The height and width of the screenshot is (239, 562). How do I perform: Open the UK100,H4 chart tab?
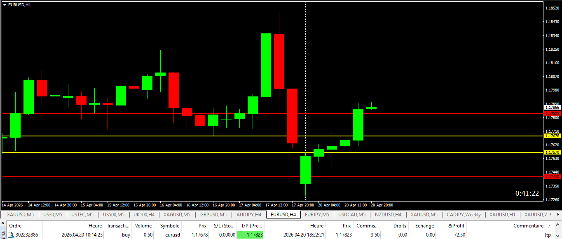click(144, 215)
